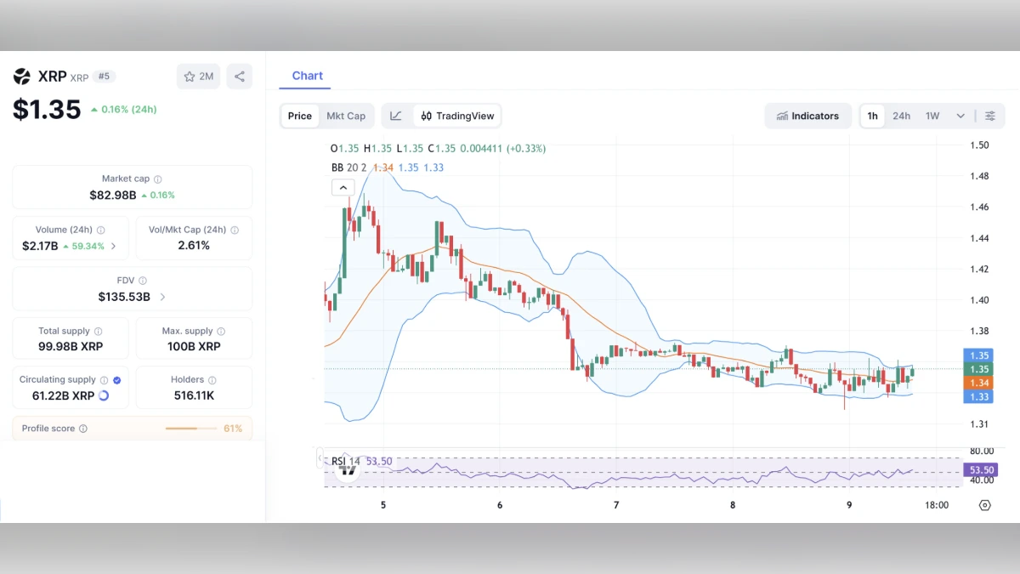This screenshot has height=574, width=1020.
Task: Open RSI indicator settings via hexagon icon
Action: click(985, 505)
